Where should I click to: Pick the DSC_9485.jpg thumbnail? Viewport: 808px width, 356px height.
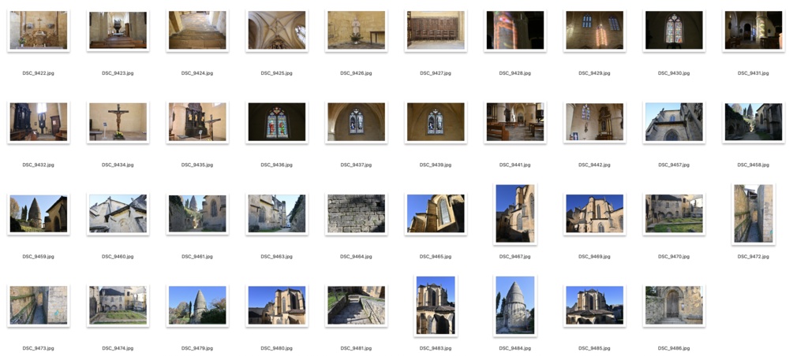coord(594,305)
